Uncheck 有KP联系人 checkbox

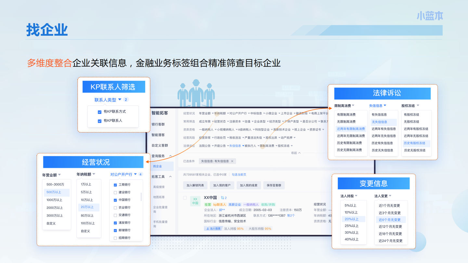[x=100, y=121]
